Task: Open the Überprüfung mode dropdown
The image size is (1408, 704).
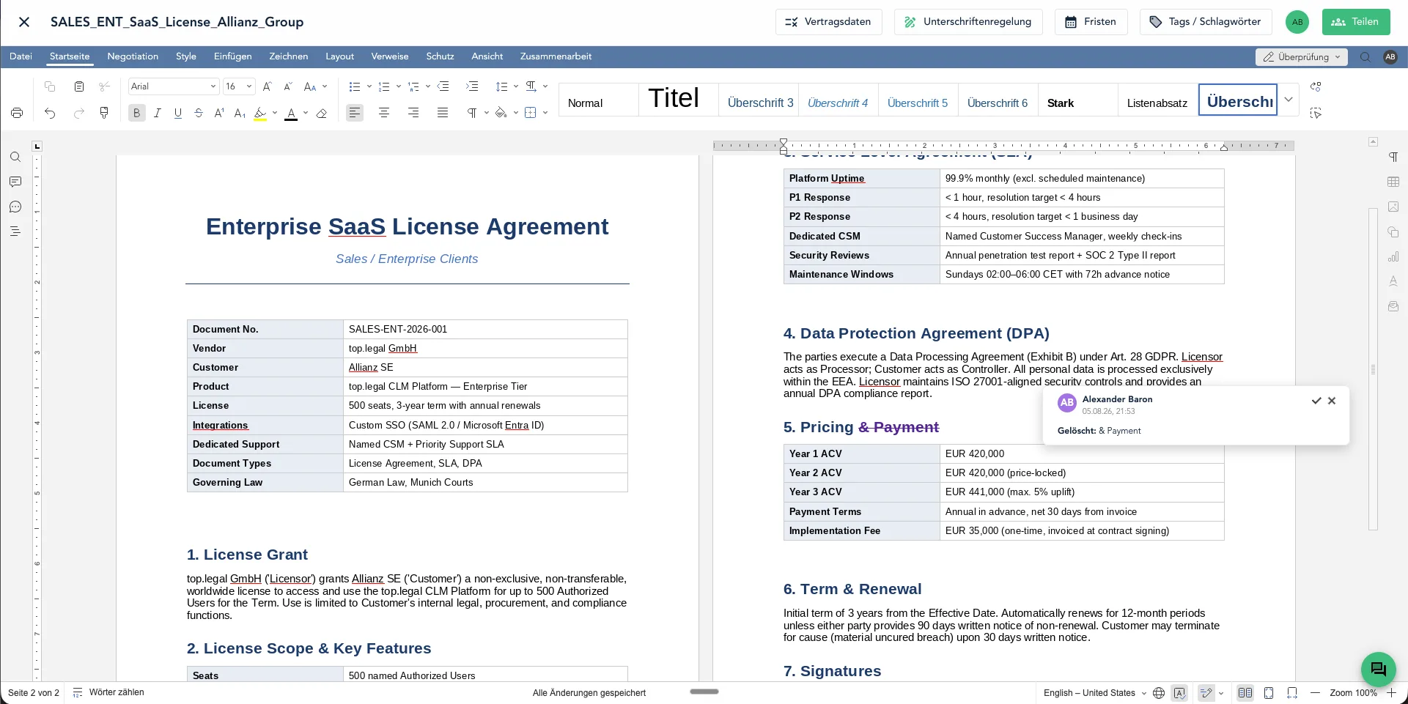Action: (1302, 57)
